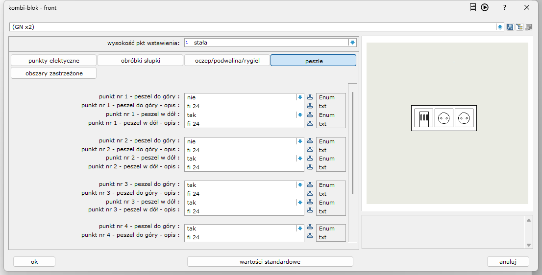
Task: Switch to the punkty elektryczne tab
Action: (x=54, y=61)
